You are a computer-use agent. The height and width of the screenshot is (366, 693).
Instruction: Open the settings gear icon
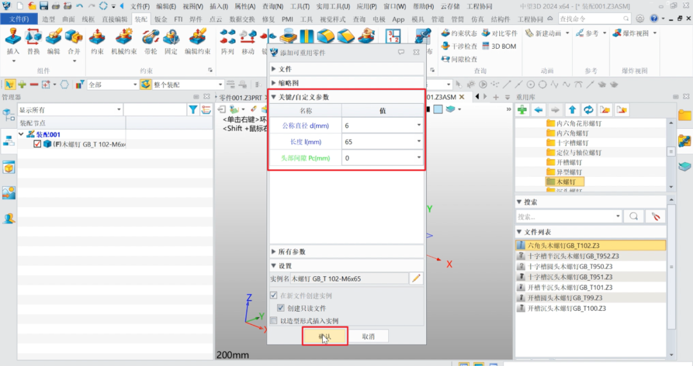[x=640, y=19]
